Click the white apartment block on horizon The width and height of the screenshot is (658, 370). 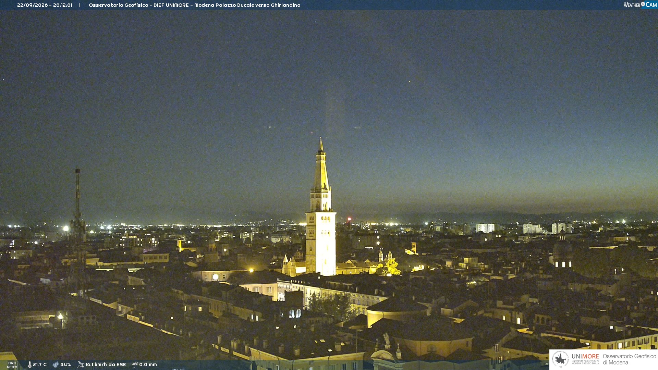tap(485, 228)
